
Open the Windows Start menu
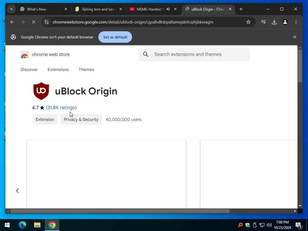click(x=7, y=225)
